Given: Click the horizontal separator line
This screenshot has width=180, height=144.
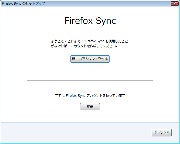Looking at the screenshot, I should [x=90, y=80].
